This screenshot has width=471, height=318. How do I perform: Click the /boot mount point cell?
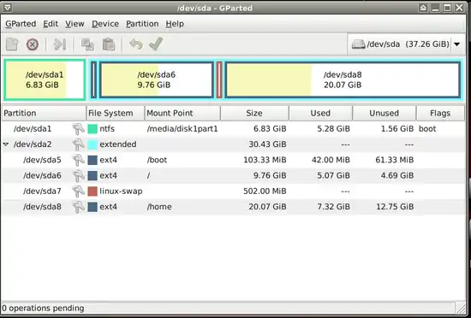click(157, 160)
